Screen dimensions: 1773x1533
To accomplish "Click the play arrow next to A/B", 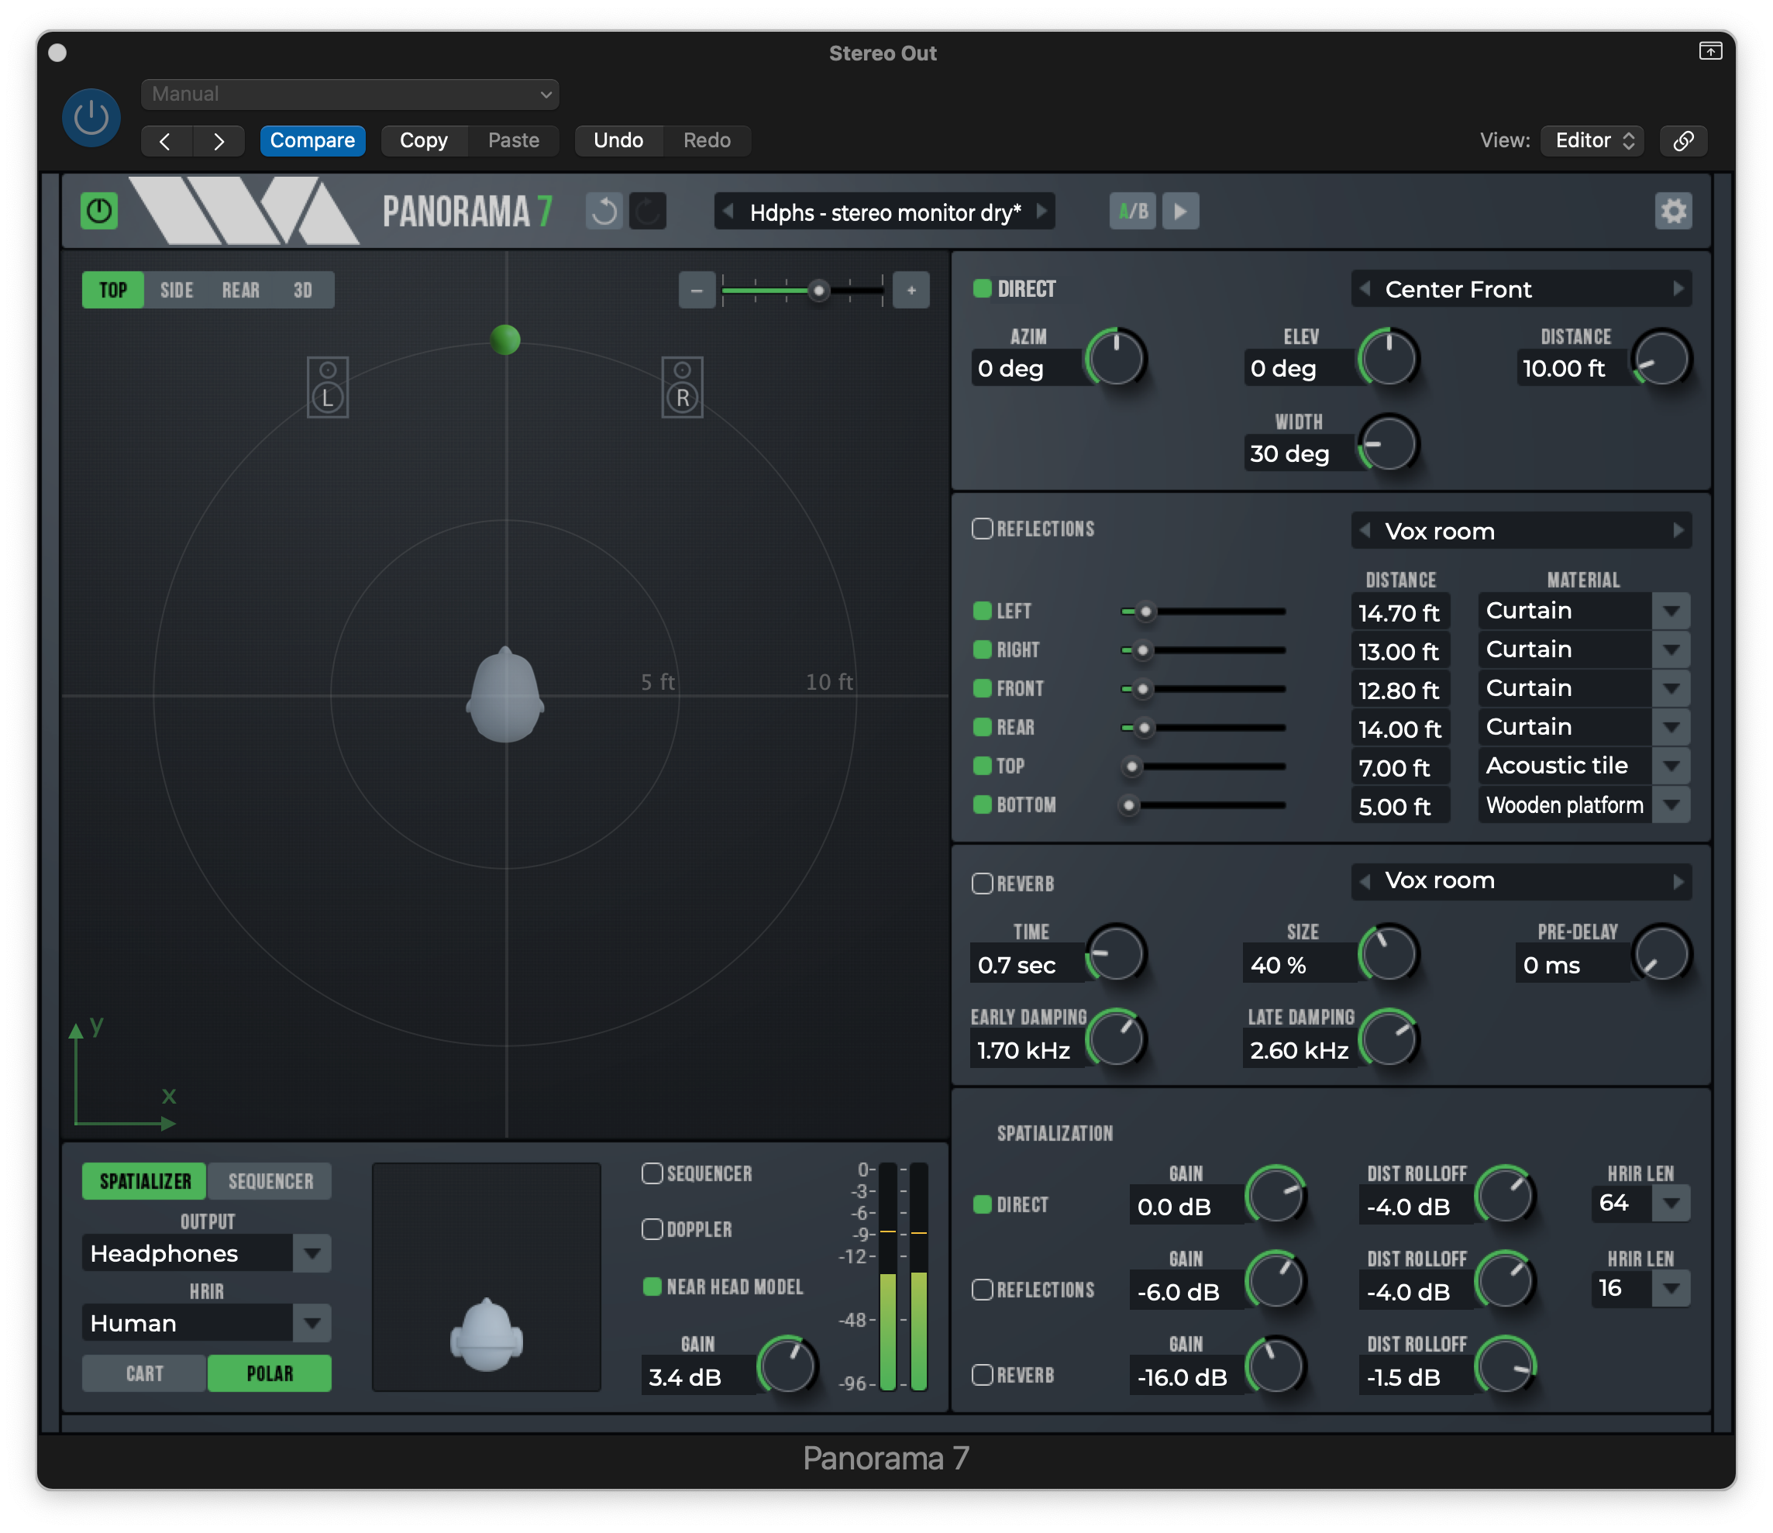I will point(1180,212).
